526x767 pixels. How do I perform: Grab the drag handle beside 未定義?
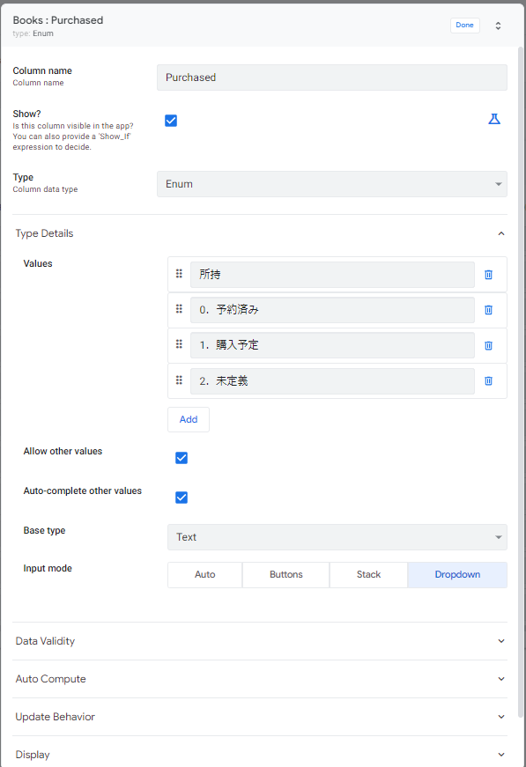point(179,380)
